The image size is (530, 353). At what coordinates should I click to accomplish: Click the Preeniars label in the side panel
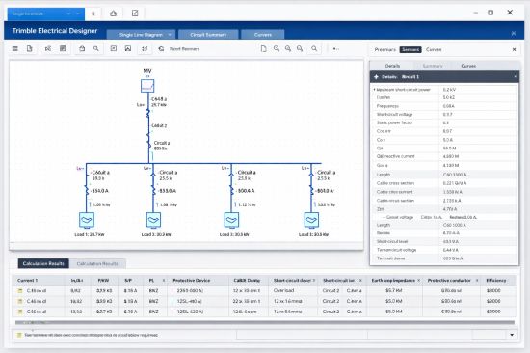coord(385,49)
